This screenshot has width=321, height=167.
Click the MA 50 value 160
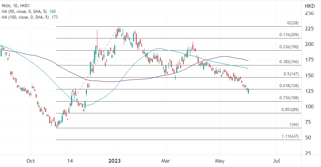click(x=53, y=11)
